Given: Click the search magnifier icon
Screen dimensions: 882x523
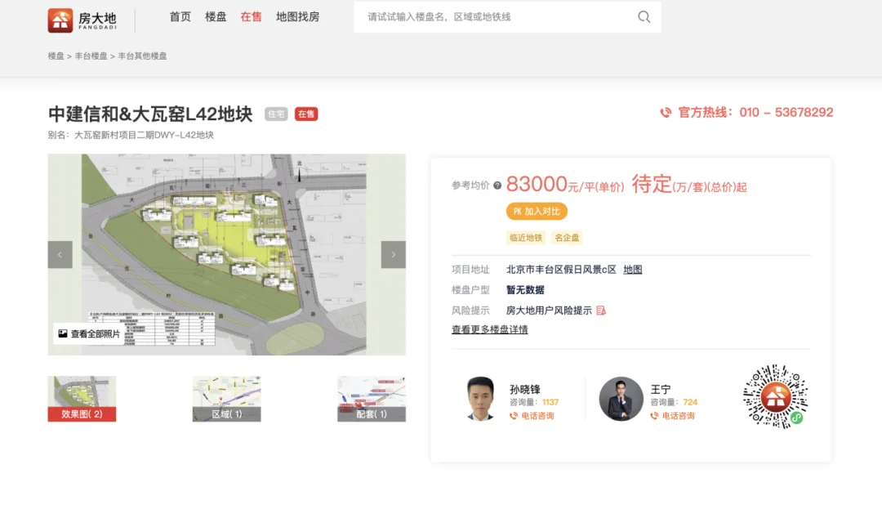Looking at the screenshot, I should coord(644,17).
